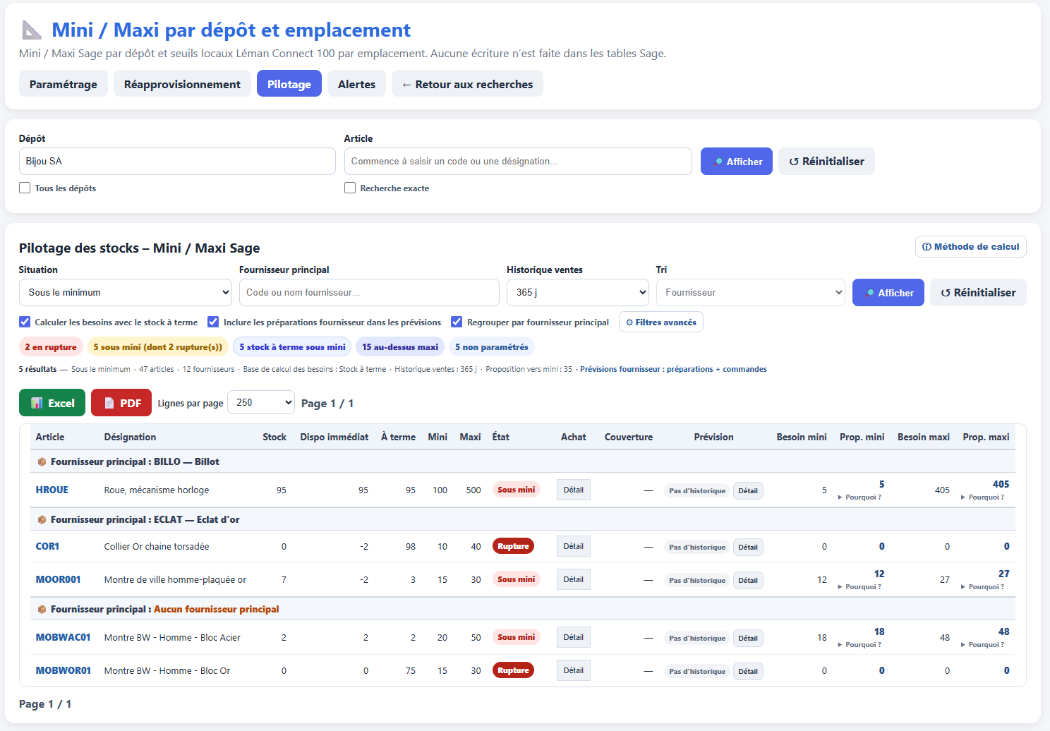Open the Prévisions fournisseur link
Screen dimensions: 1050x731
(x=673, y=369)
